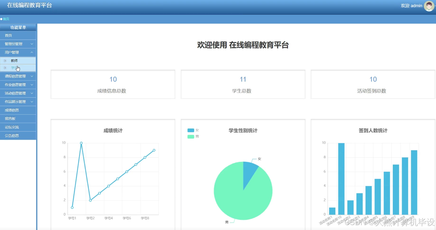Image resolution: width=436 pixels, height=230 pixels.
Task: Click the last line point at value 9
Action: pos(154,150)
